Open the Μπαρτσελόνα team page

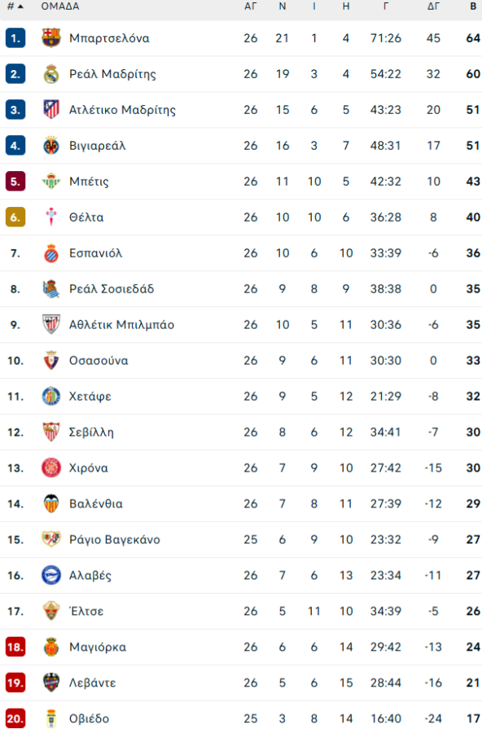pos(111,37)
